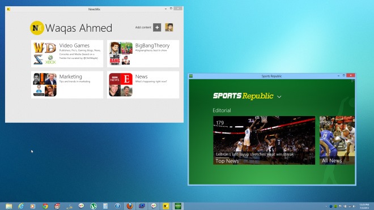This screenshot has width=374, height=210.
Task: Open the stacked books taskbar icon
Action: click(x=57, y=206)
